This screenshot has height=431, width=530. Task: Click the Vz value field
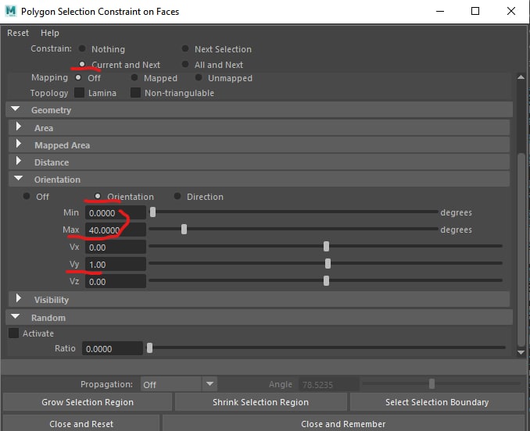(x=115, y=282)
